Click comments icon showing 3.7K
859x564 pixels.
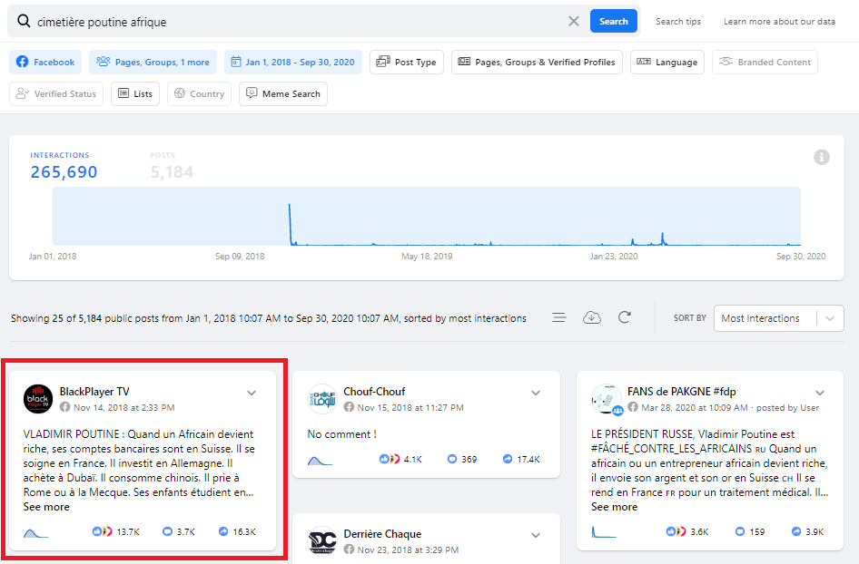[168, 531]
